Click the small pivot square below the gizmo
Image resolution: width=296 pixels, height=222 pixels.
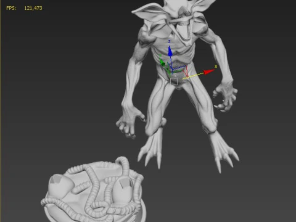coord(174,81)
